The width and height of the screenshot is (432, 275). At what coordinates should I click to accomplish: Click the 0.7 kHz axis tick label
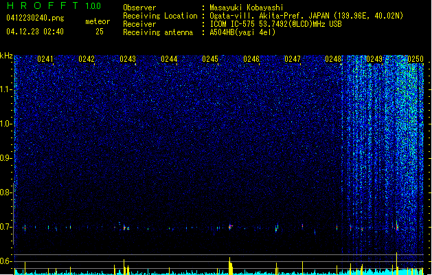tap(6, 227)
